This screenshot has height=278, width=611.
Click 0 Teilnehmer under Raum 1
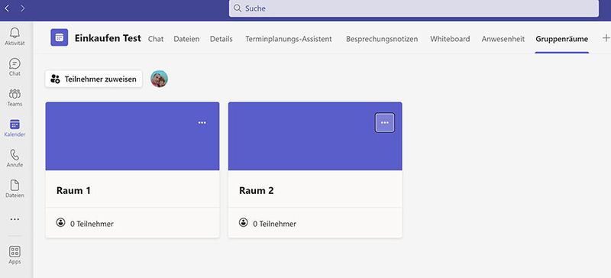(x=92, y=224)
